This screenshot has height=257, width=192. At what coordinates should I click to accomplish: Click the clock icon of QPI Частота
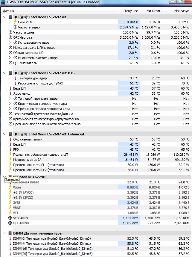click(x=10, y=37)
